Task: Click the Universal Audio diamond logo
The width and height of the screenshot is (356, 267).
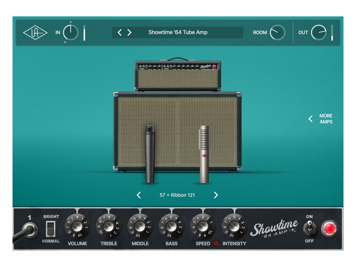Action: [35, 33]
